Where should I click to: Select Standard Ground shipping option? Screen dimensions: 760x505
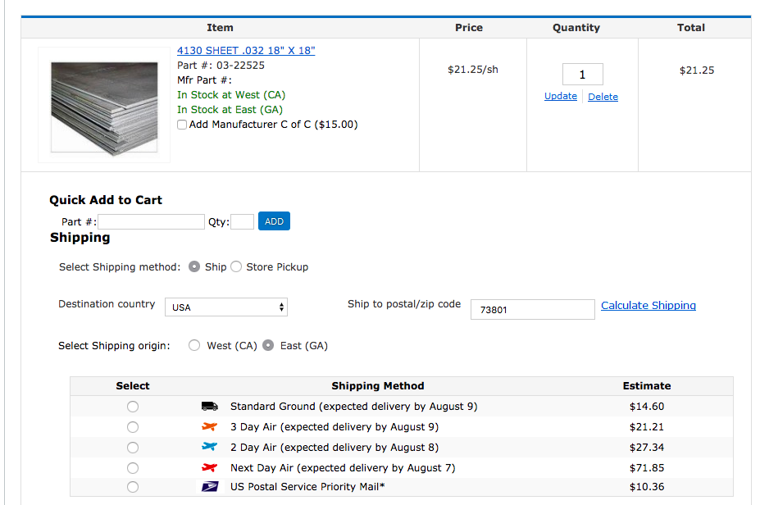(x=133, y=407)
